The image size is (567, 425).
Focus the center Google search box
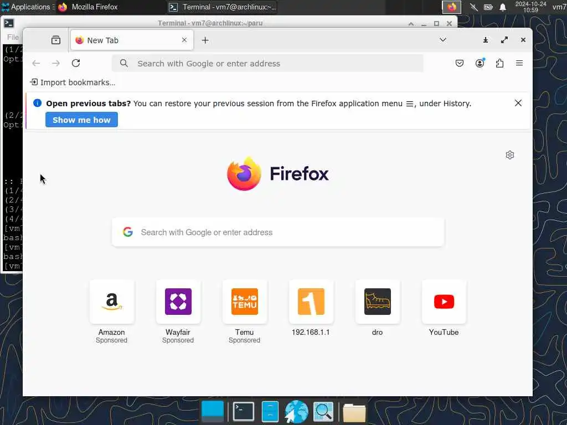278,232
